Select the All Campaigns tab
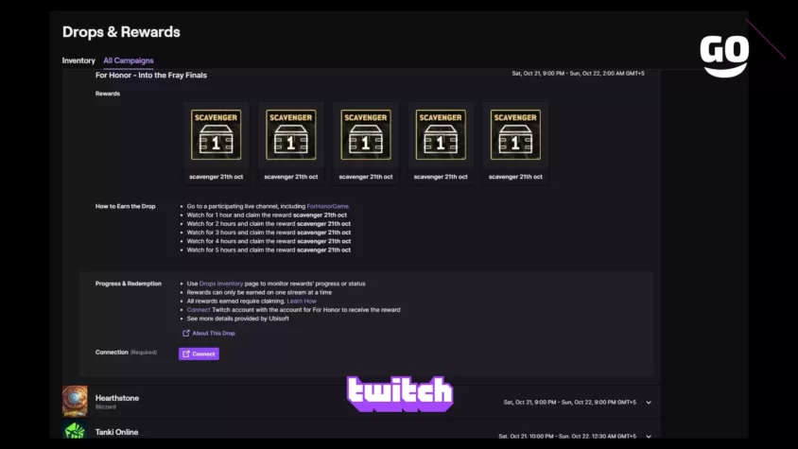This screenshot has width=798, height=449. (129, 60)
